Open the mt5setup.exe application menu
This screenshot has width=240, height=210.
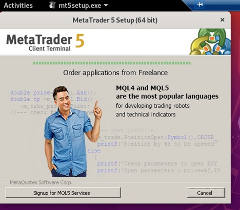pyautogui.click(x=78, y=6)
